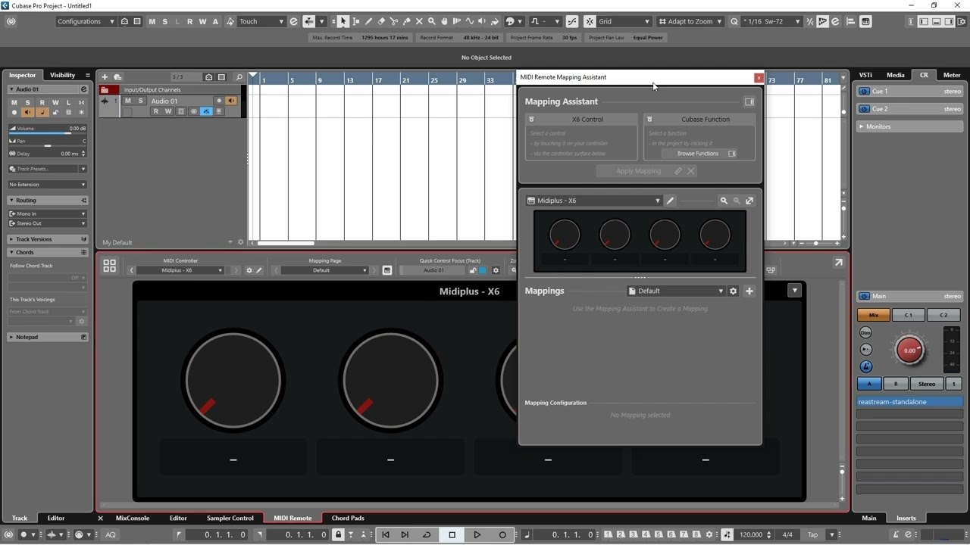The height and width of the screenshot is (545, 970).
Task: Toggle Mute on Audio 01 track
Action: 128,101
